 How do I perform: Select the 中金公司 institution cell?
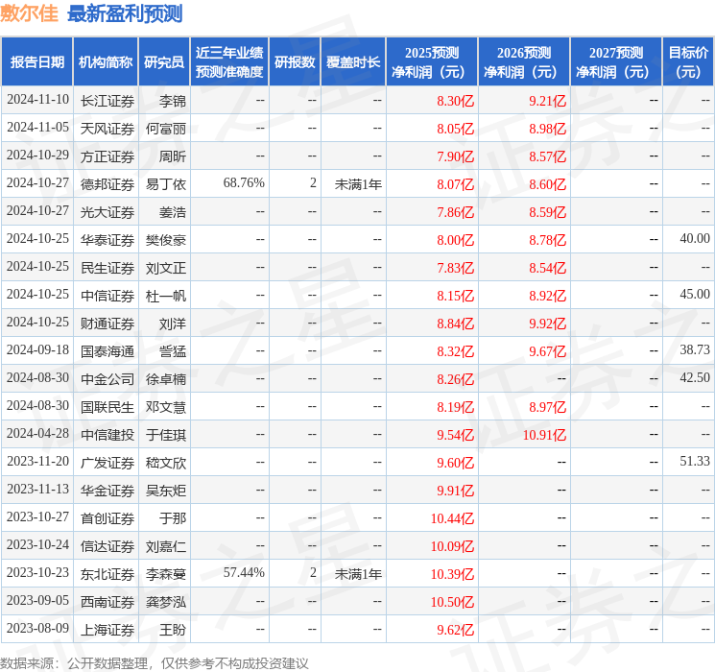point(107,379)
